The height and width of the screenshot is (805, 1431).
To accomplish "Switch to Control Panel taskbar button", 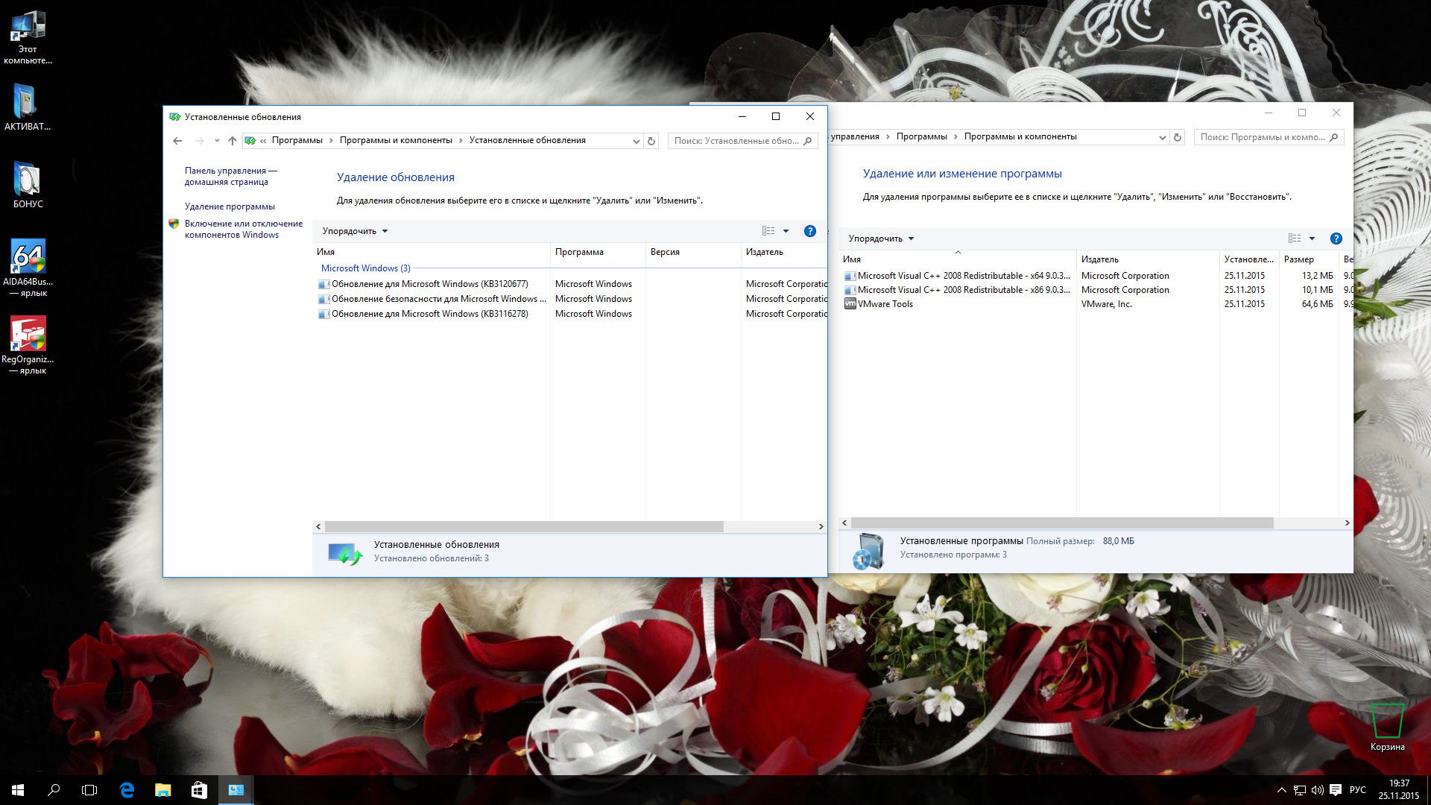I will coord(236,790).
